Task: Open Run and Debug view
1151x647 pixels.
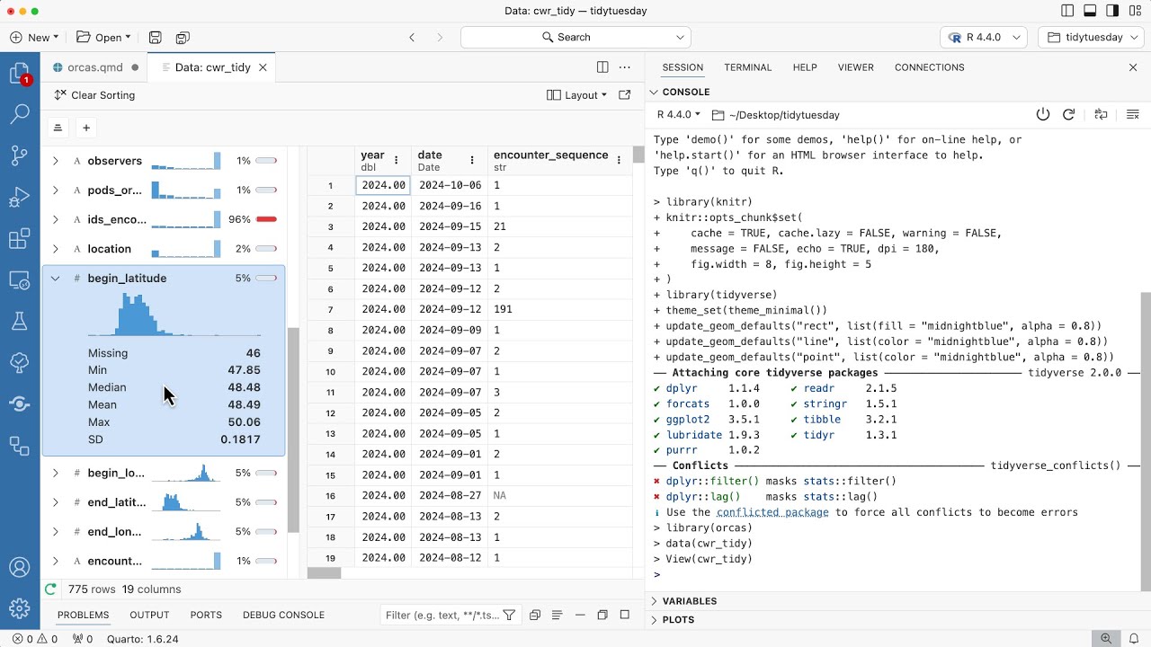Action: click(19, 198)
